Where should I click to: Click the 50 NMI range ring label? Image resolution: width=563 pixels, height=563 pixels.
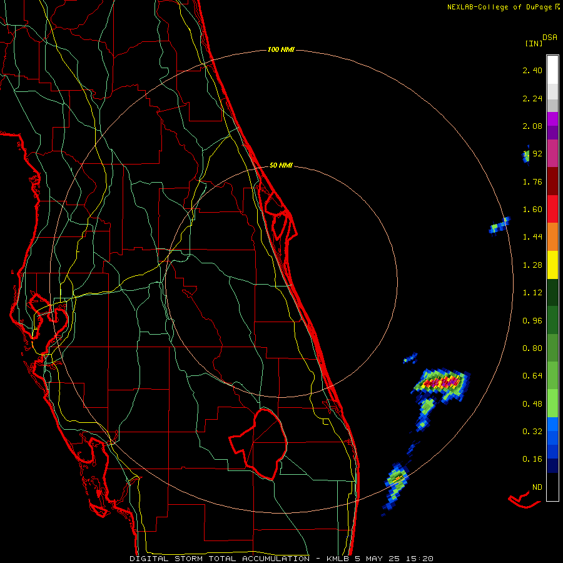coord(281,165)
